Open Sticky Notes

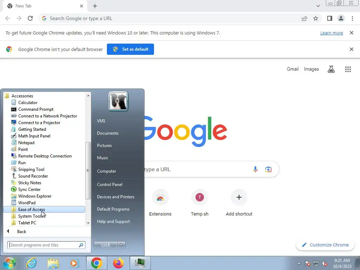pos(30,182)
